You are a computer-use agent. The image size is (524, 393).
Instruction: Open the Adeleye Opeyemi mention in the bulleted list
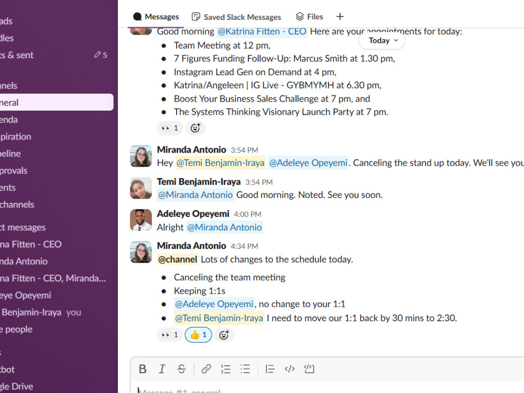coord(214,304)
